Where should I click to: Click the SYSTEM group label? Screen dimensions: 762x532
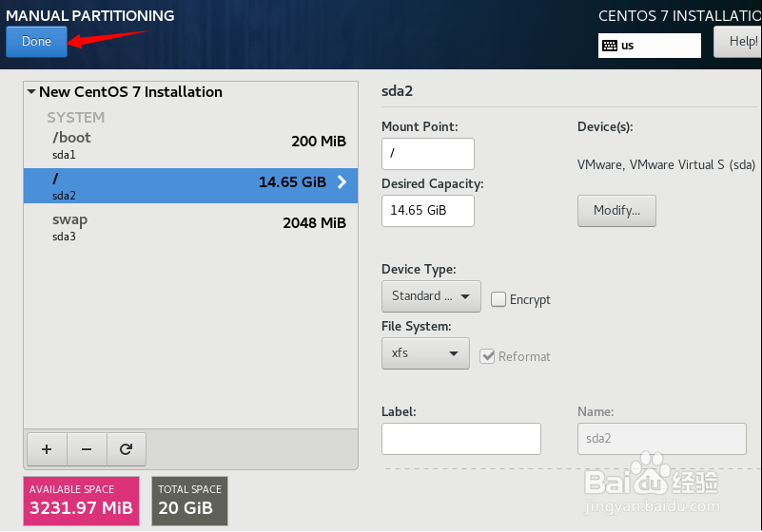tap(76, 118)
